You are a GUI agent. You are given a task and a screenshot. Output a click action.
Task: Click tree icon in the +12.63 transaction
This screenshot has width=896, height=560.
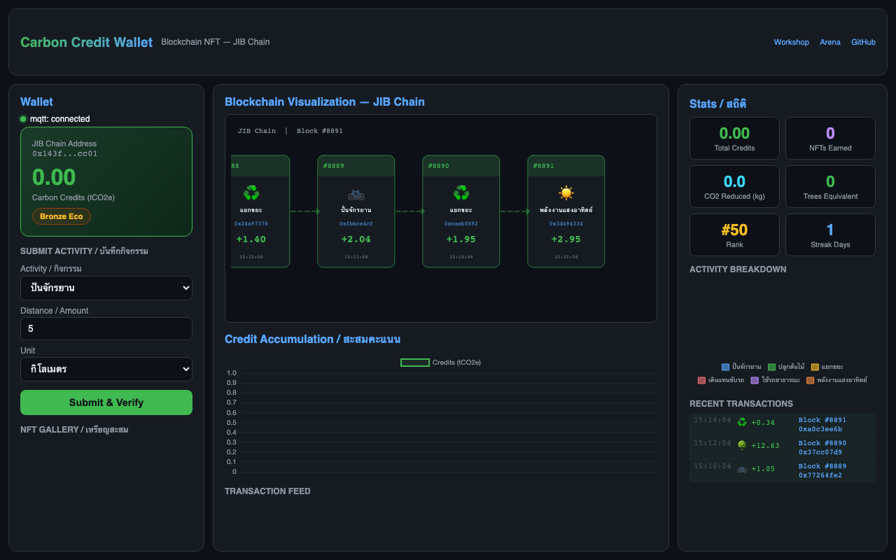742,445
